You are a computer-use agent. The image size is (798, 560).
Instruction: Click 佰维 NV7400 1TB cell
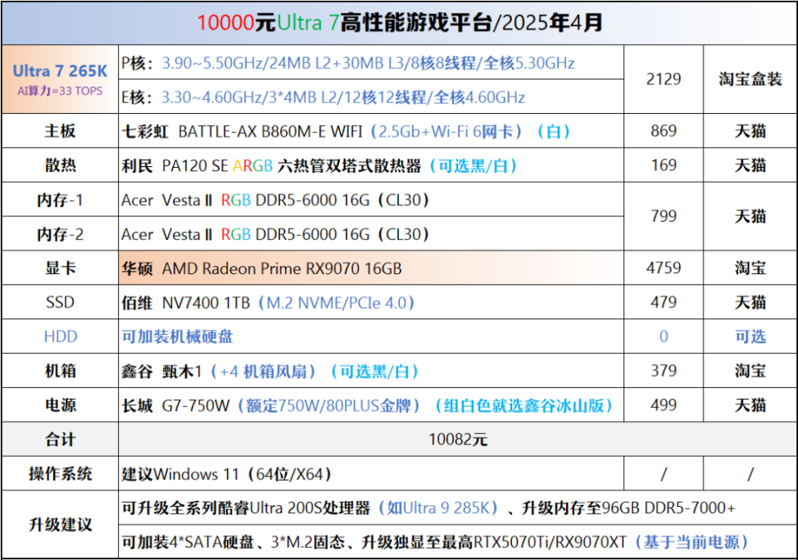coord(371,302)
